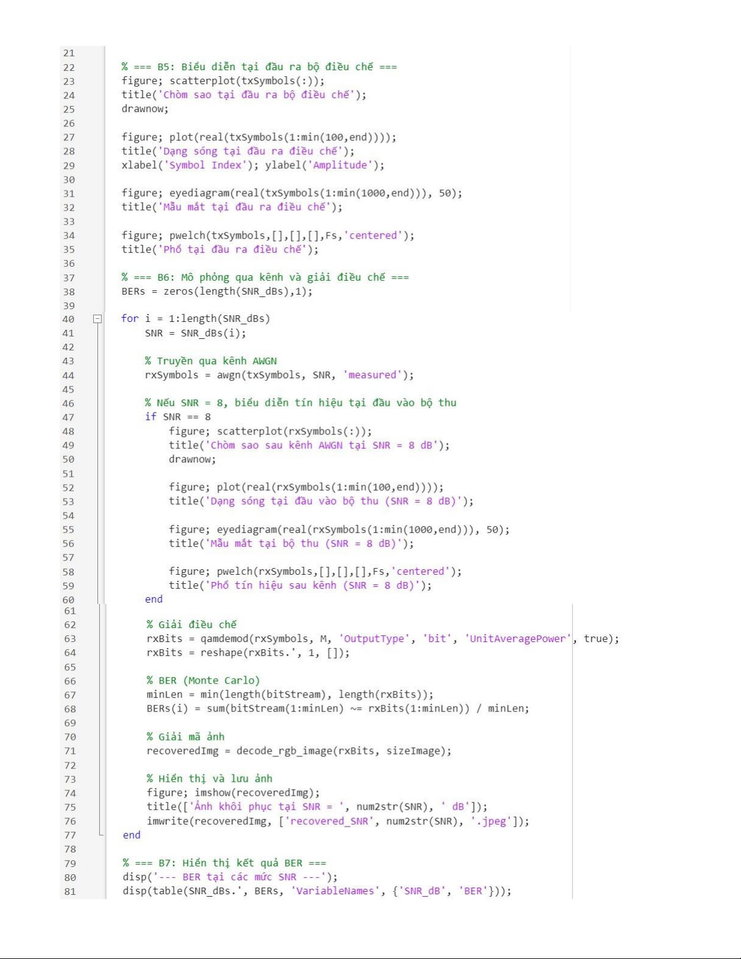Screen dimensions: 741x959
Task: Click eyediagram(real(rxSymbols line 55
Action: tap(339, 529)
